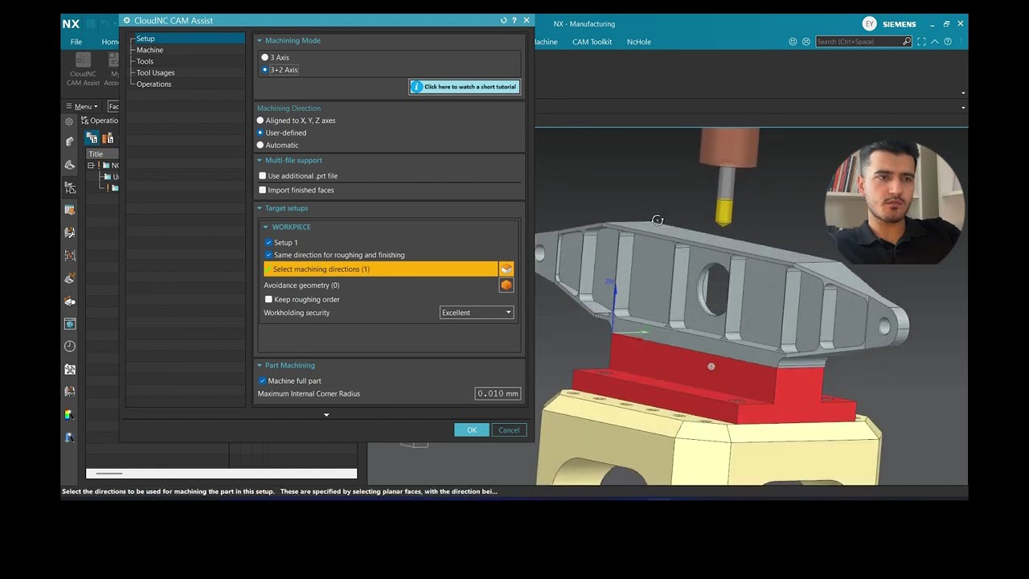The image size is (1029, 579).
Task: Open the color palette sidebar icon
Action: coord(70,415)
